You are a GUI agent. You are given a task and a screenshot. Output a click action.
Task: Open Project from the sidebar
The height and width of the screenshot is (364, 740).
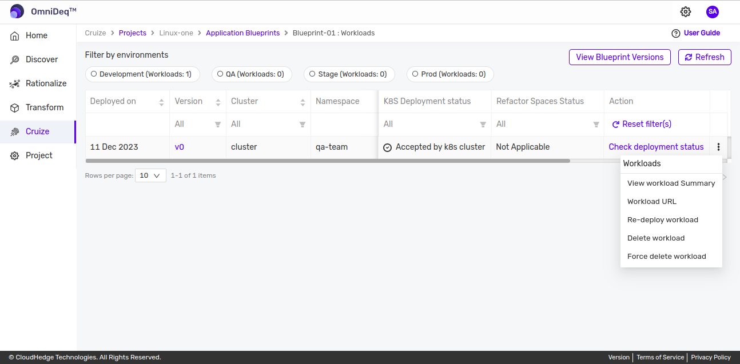coord(37,155)
